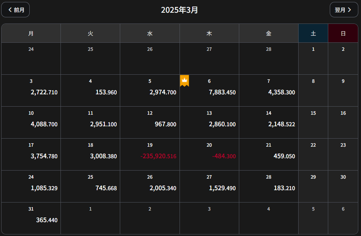361x236 pixels.
Task: Open March 12 cell showing 967.800
Action: point(150,122)
